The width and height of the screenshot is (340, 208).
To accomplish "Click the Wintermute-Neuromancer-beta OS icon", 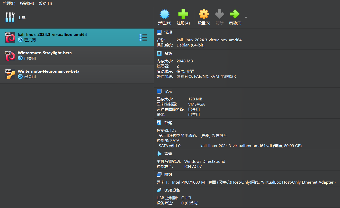I will tap(10, 74).
